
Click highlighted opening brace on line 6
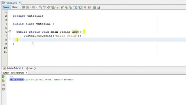pos(84,32)
